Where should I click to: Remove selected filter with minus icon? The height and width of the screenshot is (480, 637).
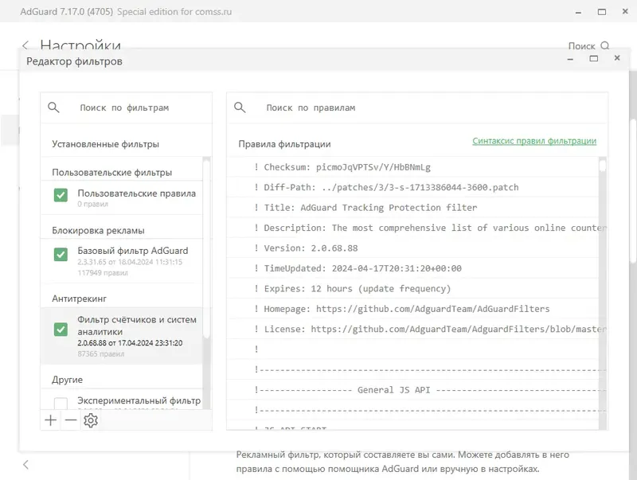click(x=71, y=420)
